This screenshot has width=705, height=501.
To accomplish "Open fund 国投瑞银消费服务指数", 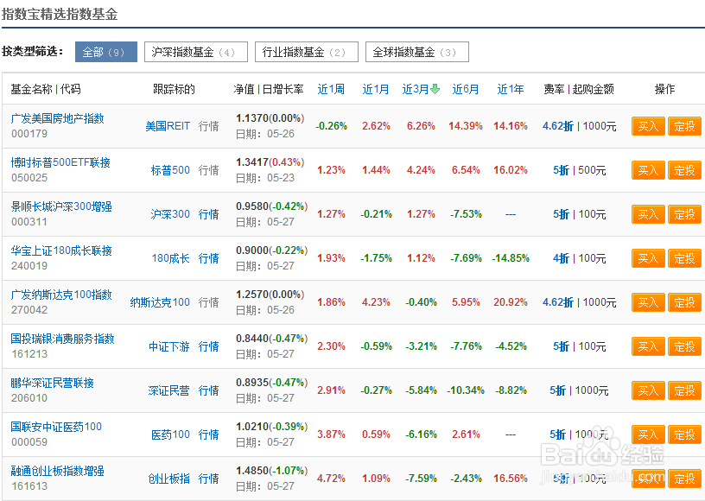I will tap(62, 339).
